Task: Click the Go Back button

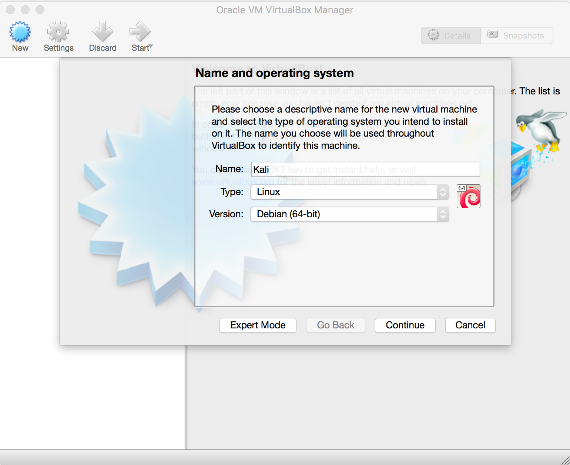Action: tap(336, 325)
